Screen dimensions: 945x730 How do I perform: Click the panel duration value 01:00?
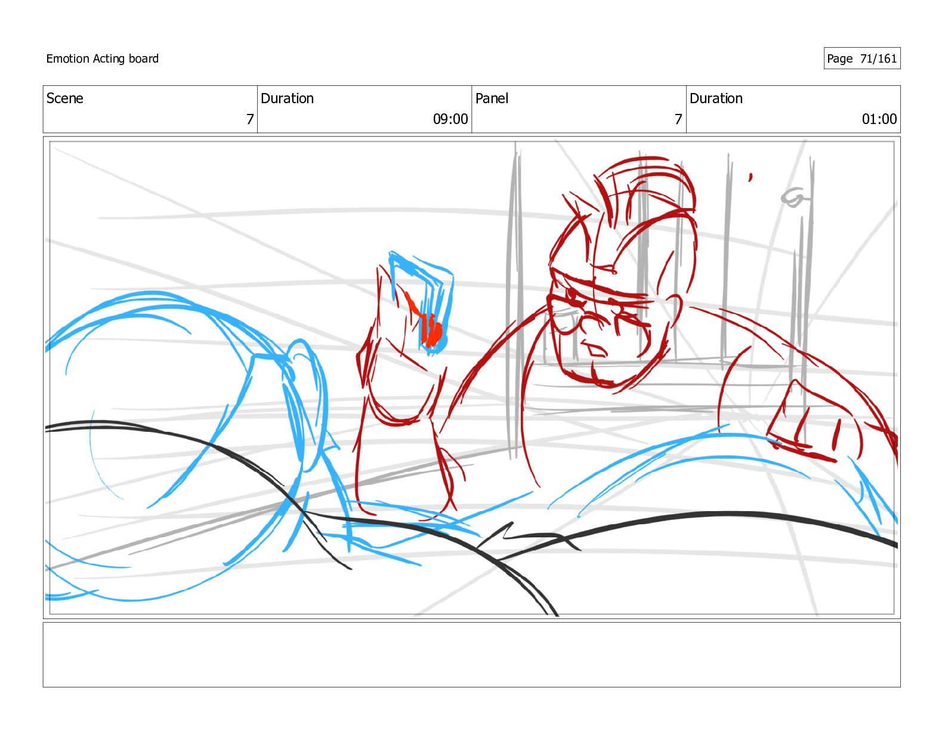coord(879,119)
